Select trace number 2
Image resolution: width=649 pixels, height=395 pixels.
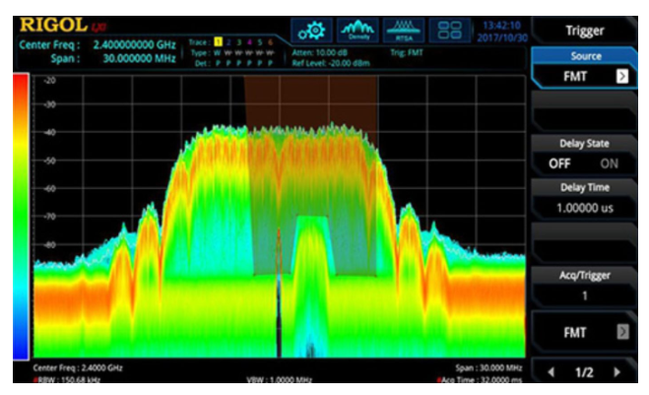pos(228,42)
